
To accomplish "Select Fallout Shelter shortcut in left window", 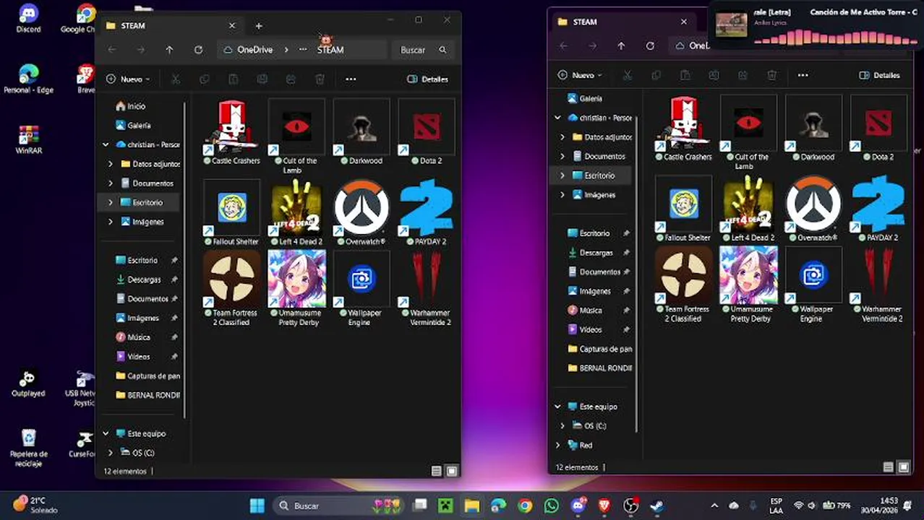I will tap(231, 212).
